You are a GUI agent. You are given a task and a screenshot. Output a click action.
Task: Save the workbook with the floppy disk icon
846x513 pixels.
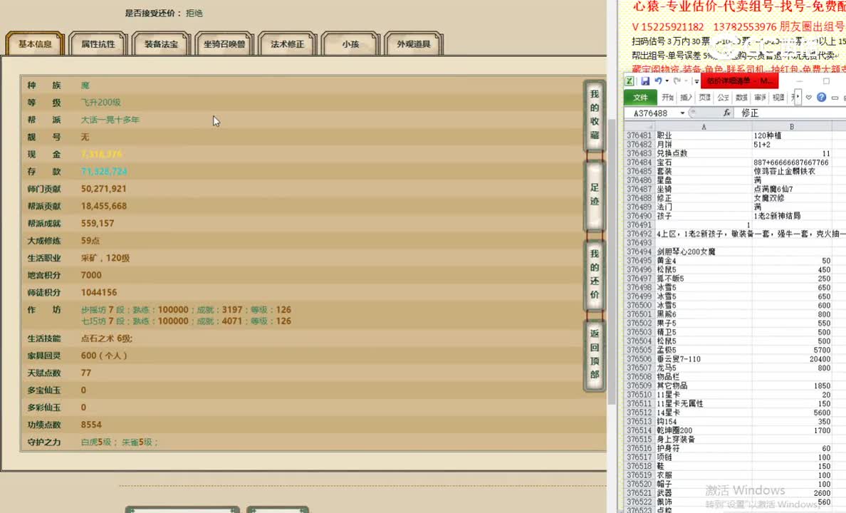[x=644, y=81]
